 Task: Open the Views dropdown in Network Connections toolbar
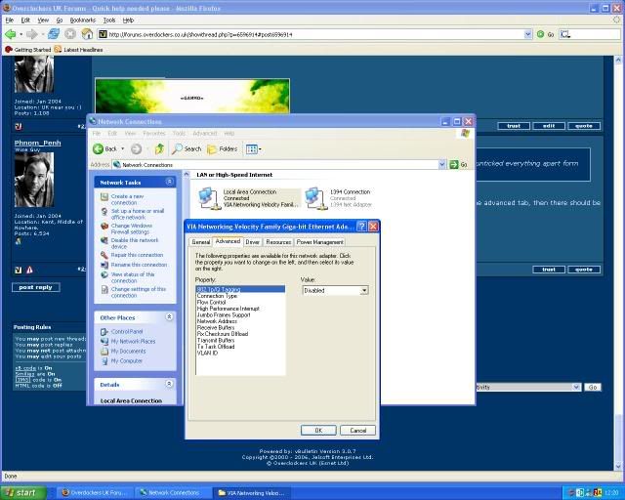tap(254, 149)
